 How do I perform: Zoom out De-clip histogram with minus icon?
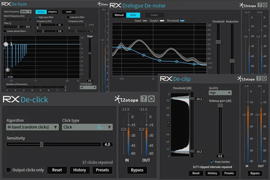[169, 126]
